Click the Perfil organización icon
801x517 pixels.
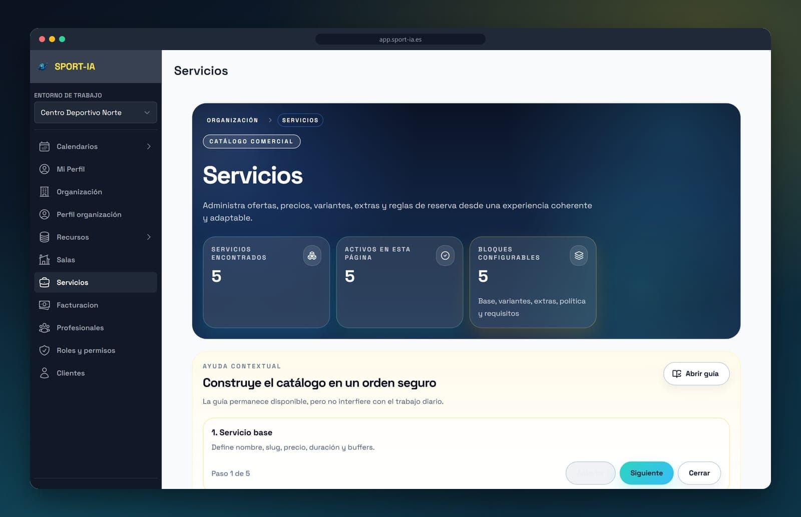[45, 214]
